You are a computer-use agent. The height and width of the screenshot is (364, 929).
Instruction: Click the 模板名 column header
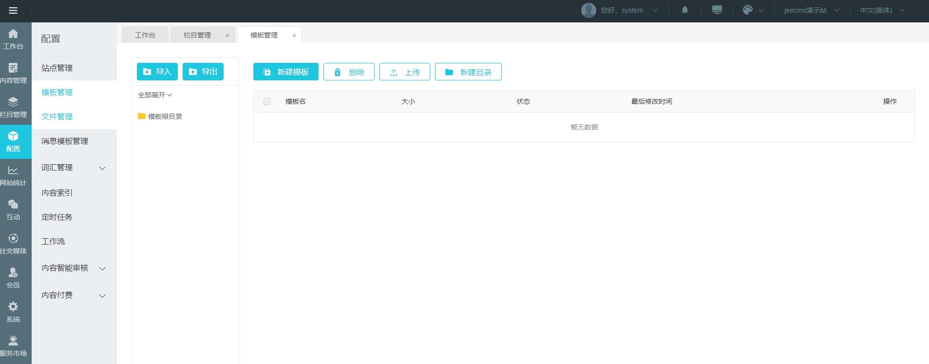point(296,101)
